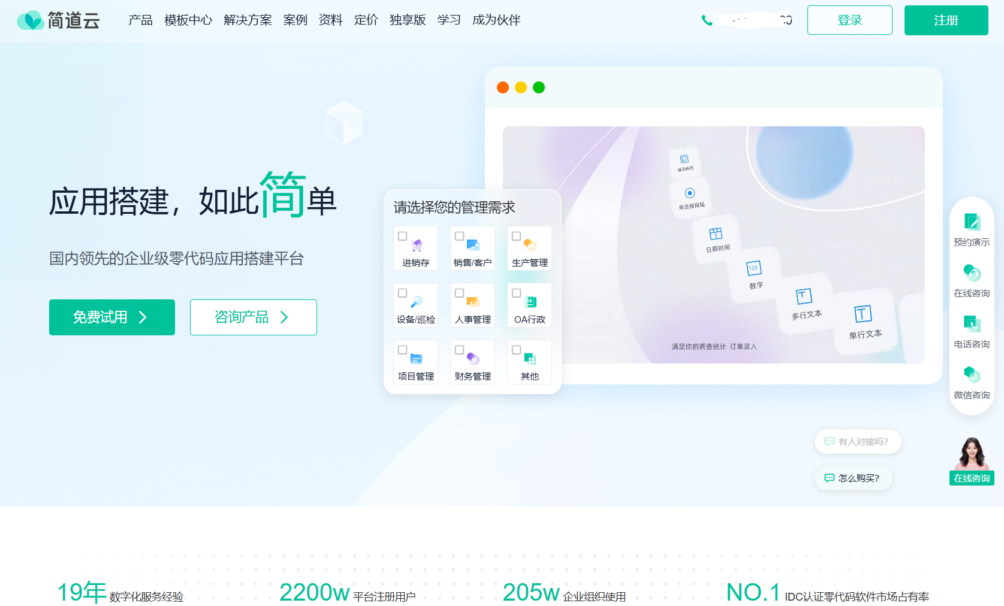
Task: Click the 数字 field icon in demo
Action: coord(753,268)
